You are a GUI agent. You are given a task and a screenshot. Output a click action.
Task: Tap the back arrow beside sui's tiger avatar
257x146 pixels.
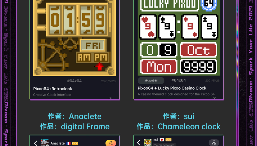click(138, 142)
